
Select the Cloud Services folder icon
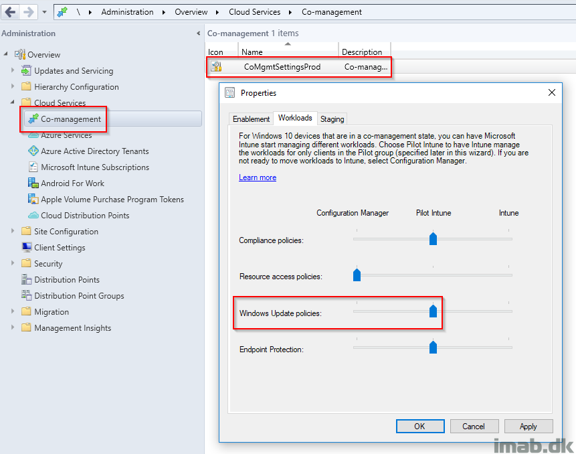[26, 102]
